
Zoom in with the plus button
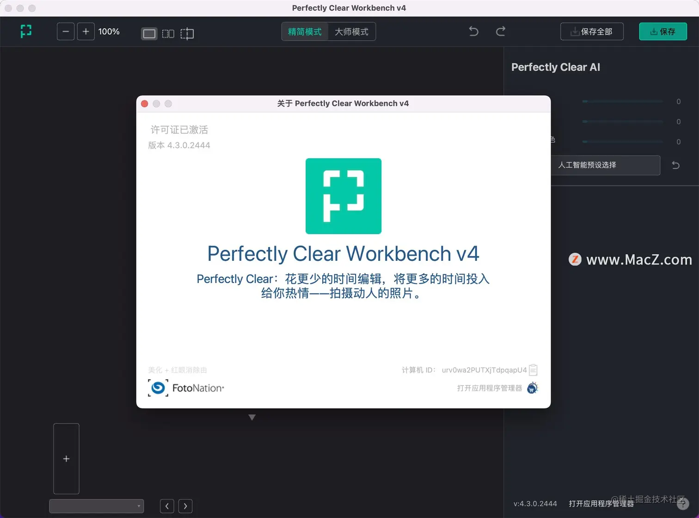86,31
